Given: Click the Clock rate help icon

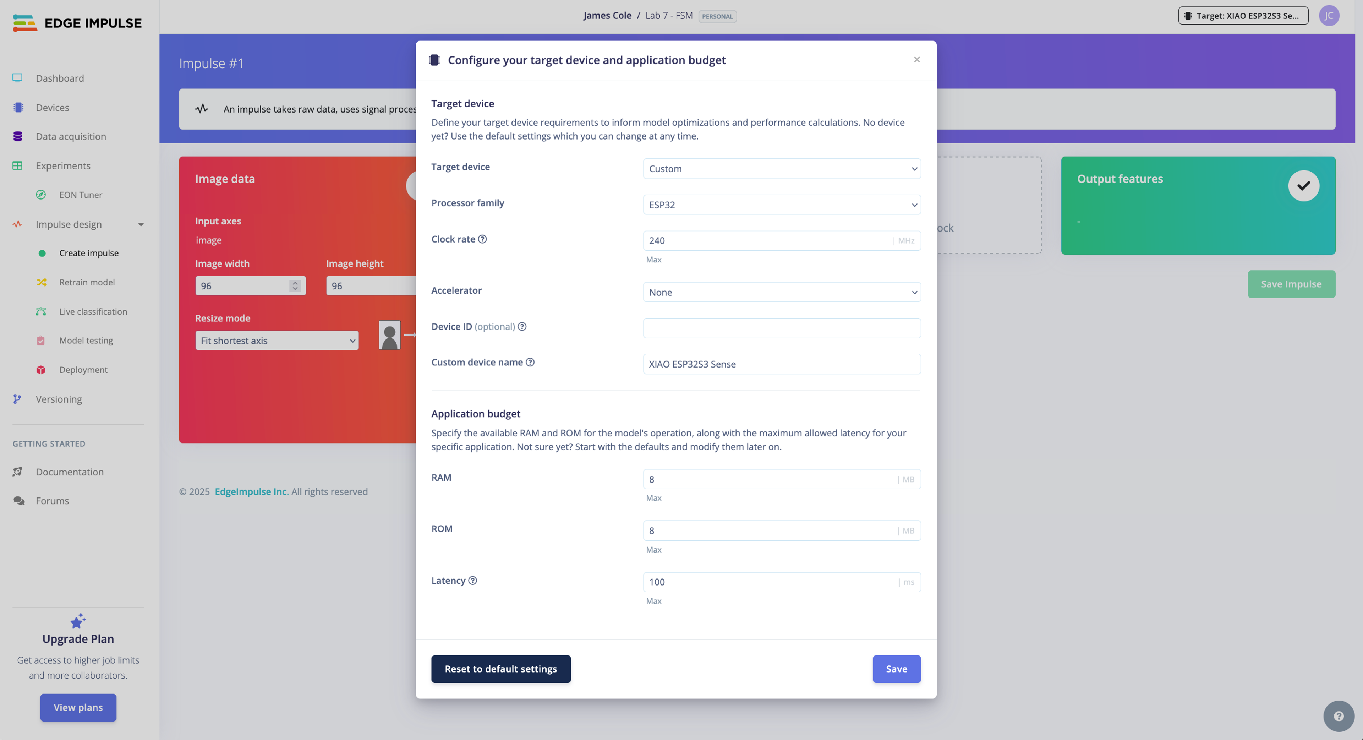Looking at the screenshot, I should (482, 239).
